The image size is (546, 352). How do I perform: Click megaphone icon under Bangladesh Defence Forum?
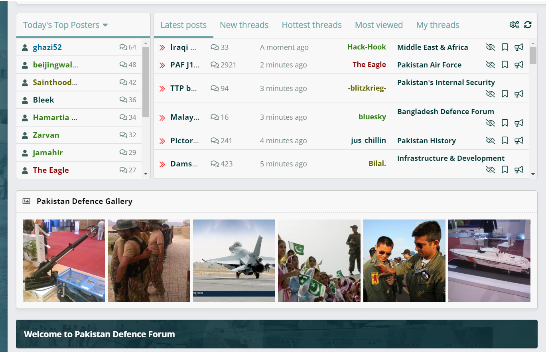coord(518,123)
